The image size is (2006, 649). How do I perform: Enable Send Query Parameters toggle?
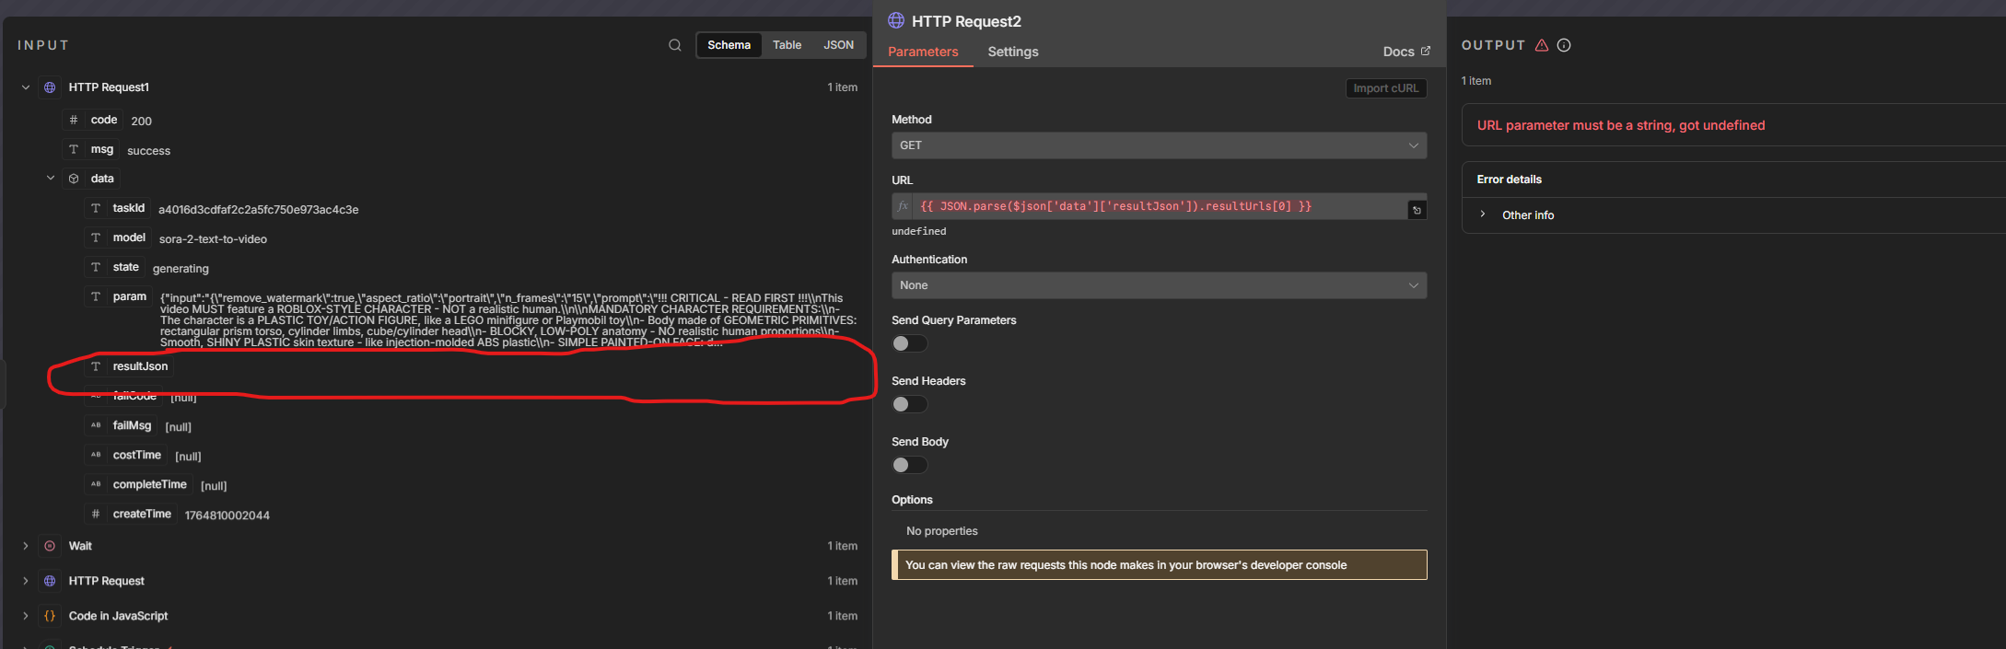coord(909,343)
